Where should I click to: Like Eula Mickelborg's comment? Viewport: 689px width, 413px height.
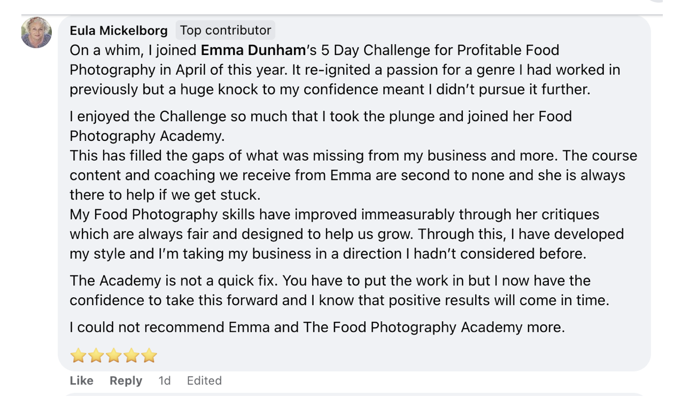[x=81, y=380]
